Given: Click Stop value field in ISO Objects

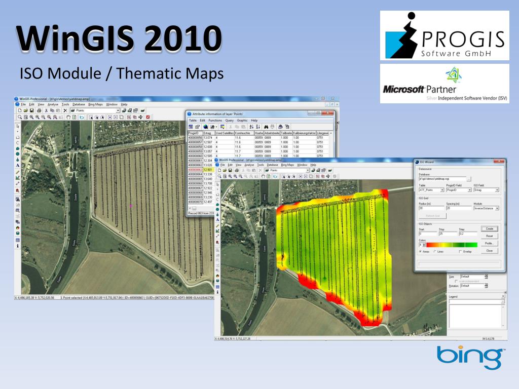Looking at the screenshot, I should 448,234.
